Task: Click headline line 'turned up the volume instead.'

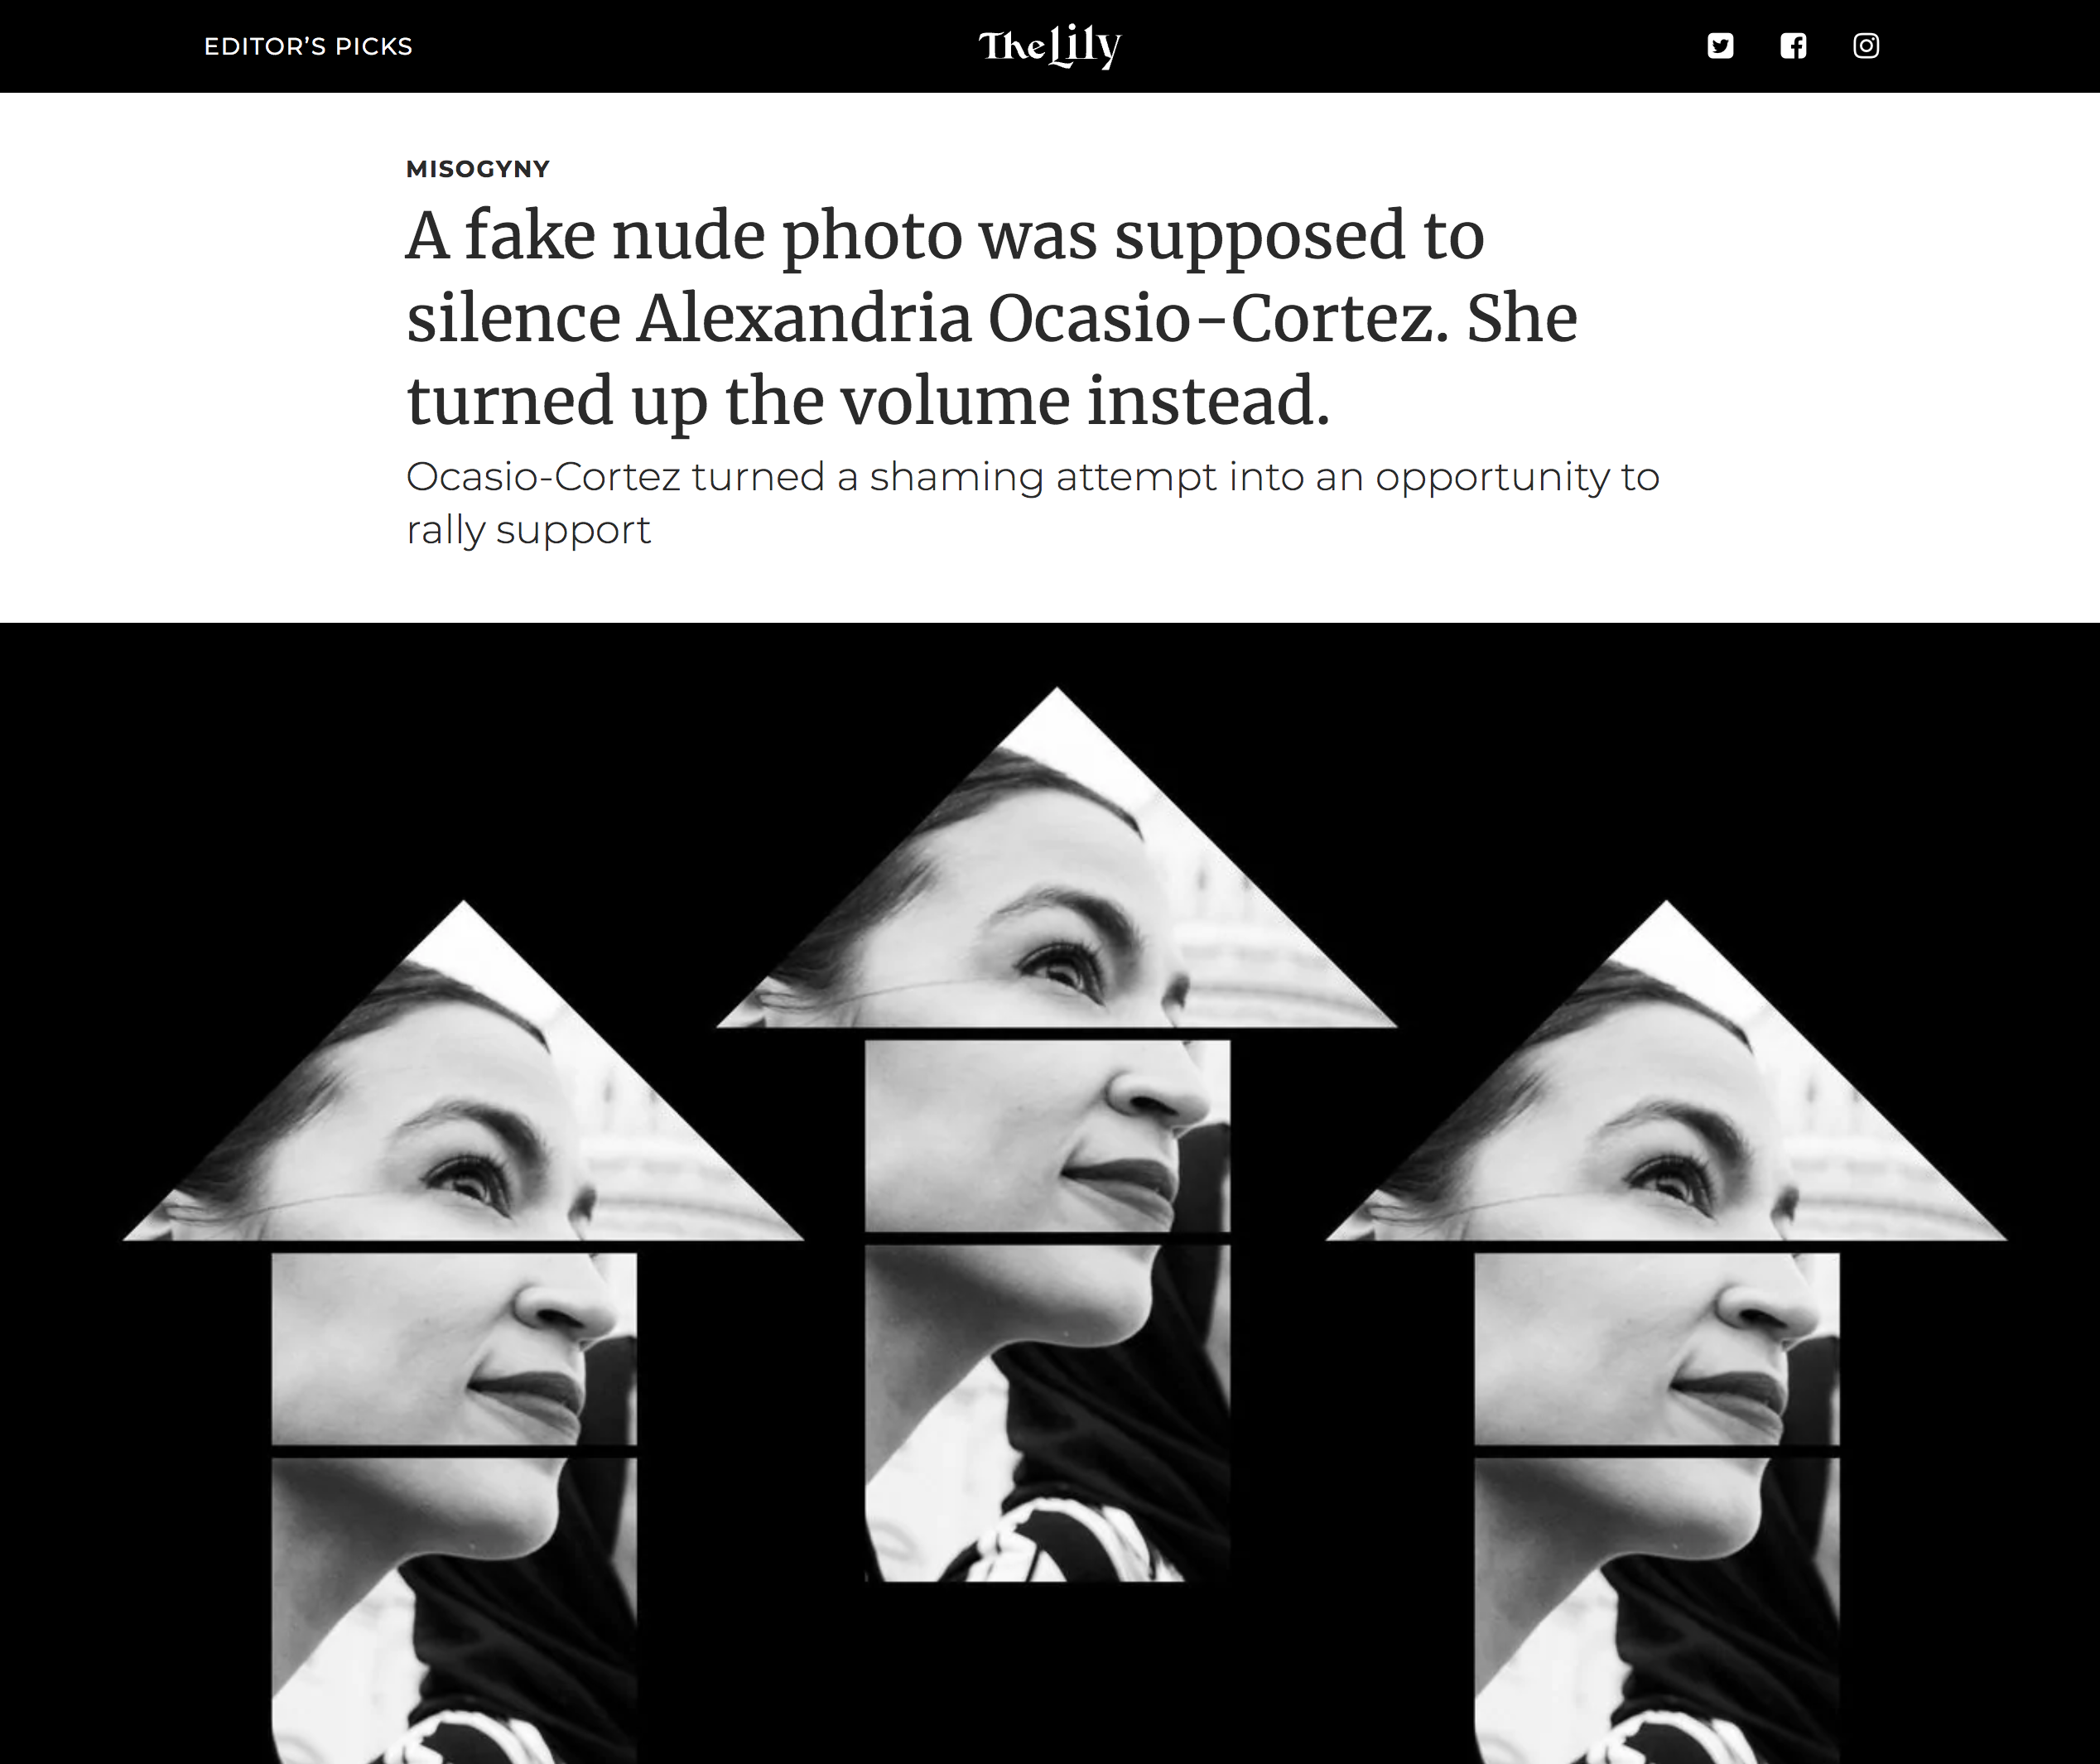Action: pyautogui.click(x=868, y=401)
